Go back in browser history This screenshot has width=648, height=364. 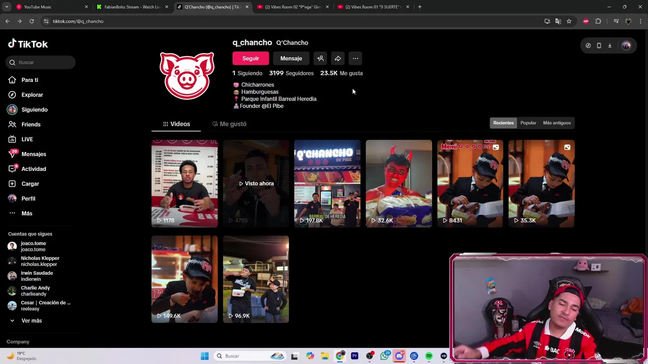[7, 21]
